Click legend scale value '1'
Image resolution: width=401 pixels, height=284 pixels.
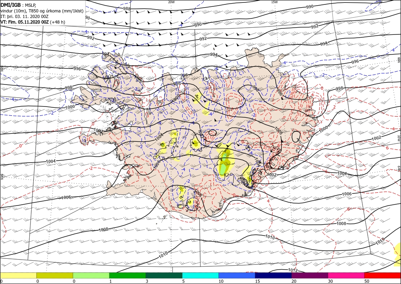tap(111, 281)
